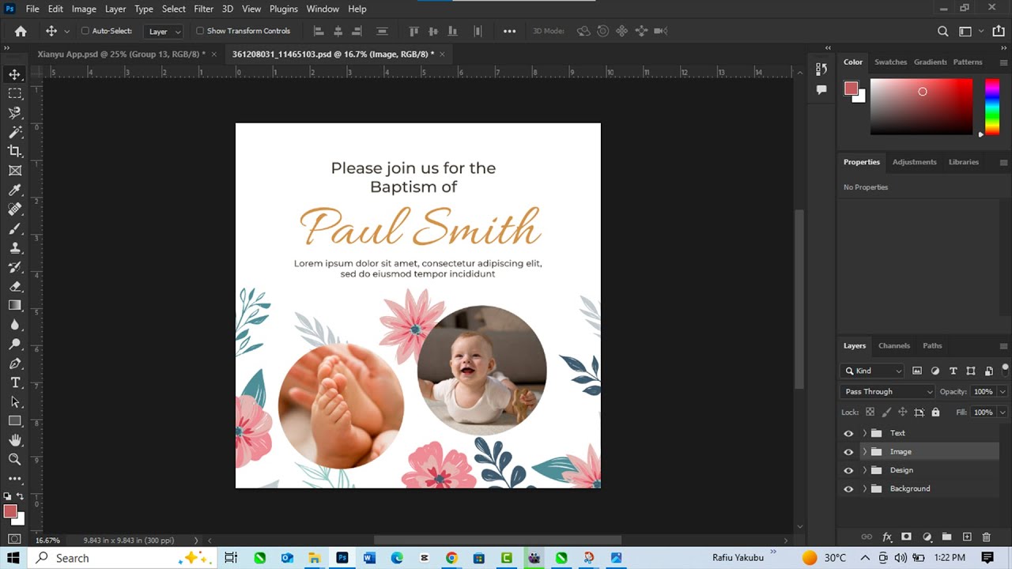1012x569 pixels.
Task: Toggle the layer filter switch
Action: coord(1005,369)
